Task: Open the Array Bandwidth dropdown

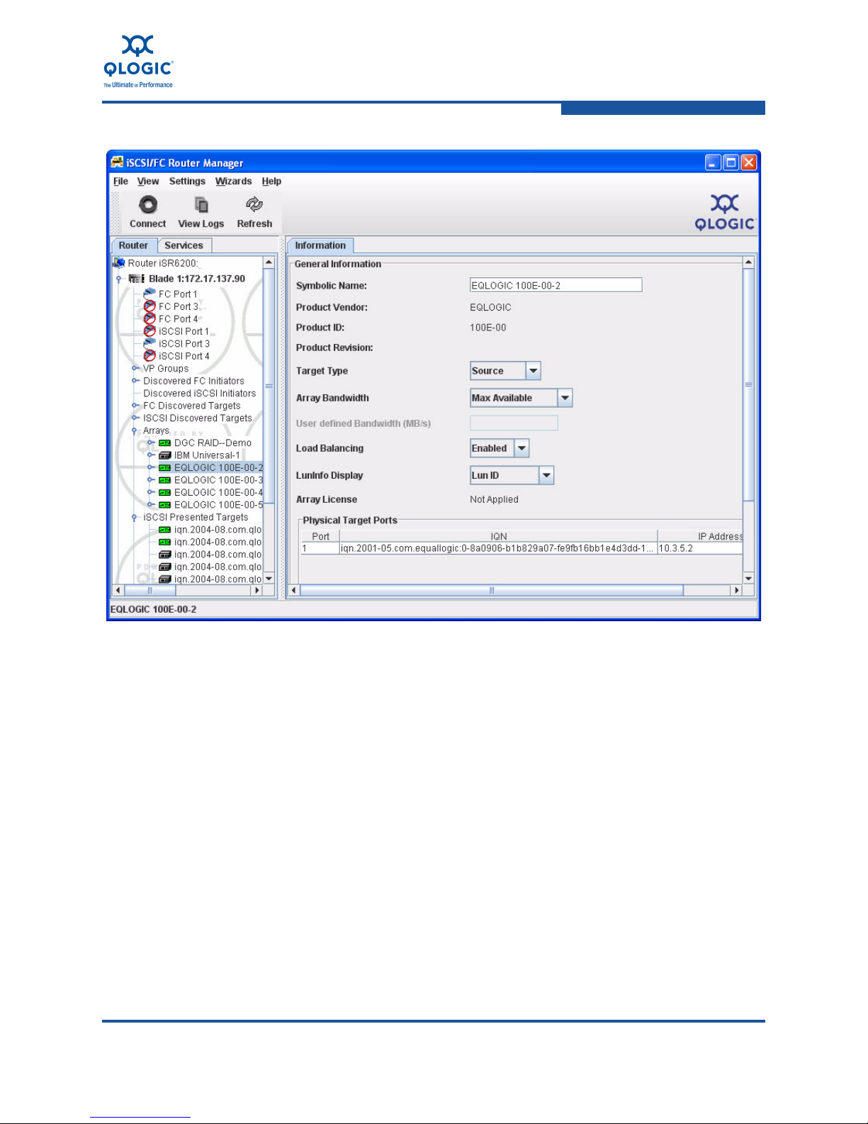Action: tap(565, 398)
